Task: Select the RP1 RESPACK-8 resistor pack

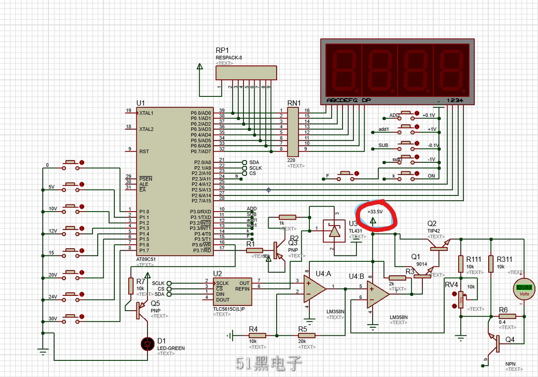Action: coord(246,73)
